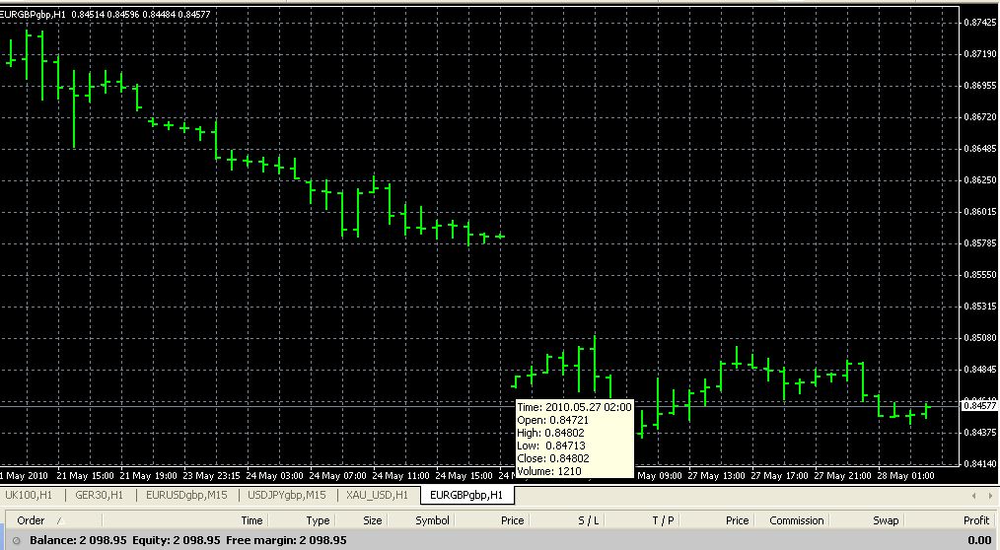The height and width of the screenshot is (550, 1000).
Task: Open the EURUSDgbp,M15 chart tab
Action: pos(186,495)
